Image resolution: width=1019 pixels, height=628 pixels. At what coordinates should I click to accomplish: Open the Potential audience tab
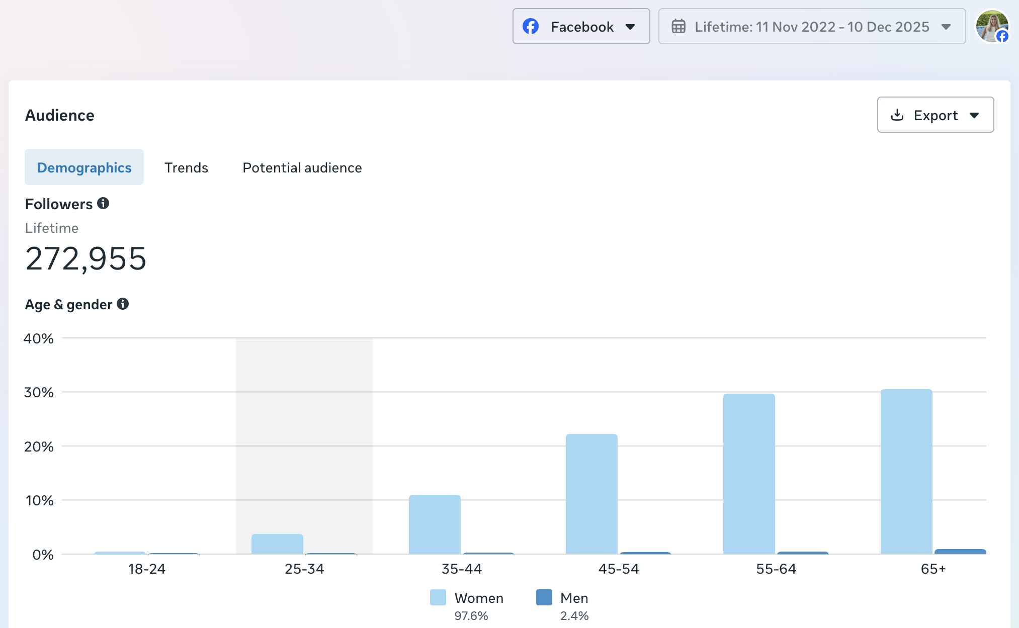click(x=302, y=167)
